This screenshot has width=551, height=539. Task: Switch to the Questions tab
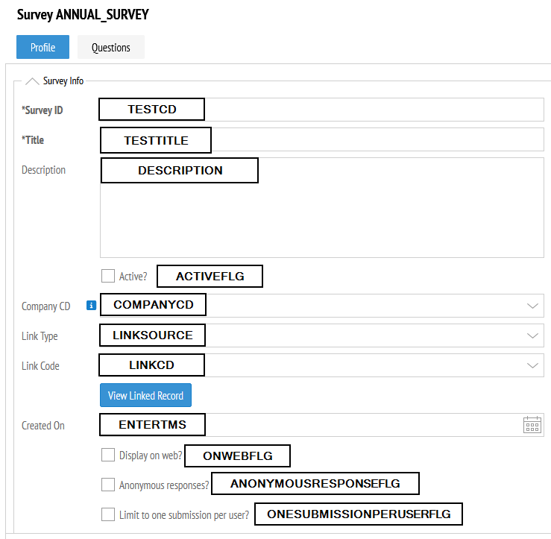pyautogui.click(x=110, y=47)
